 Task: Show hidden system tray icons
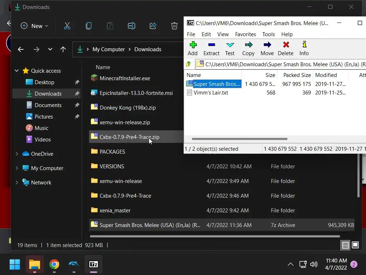tap(290, 264)
